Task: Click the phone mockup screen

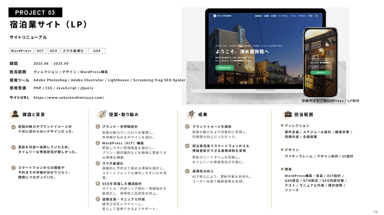Action: (x=320, y=62)
